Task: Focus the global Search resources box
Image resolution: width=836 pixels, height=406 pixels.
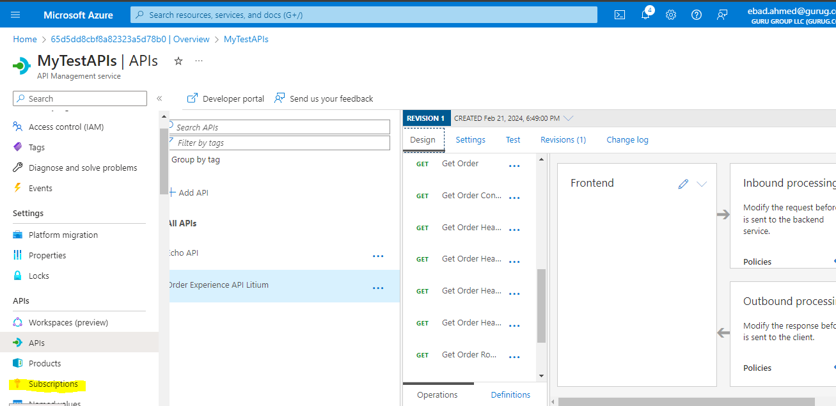Action: (364, 15)
